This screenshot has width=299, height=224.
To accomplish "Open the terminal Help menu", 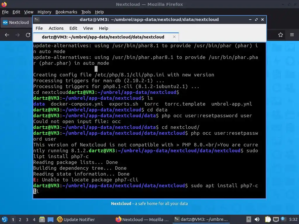I will click(104, 28).
